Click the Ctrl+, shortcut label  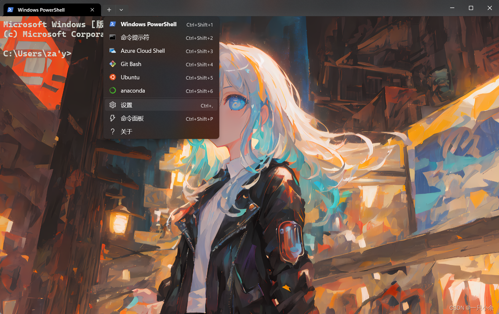207,106
